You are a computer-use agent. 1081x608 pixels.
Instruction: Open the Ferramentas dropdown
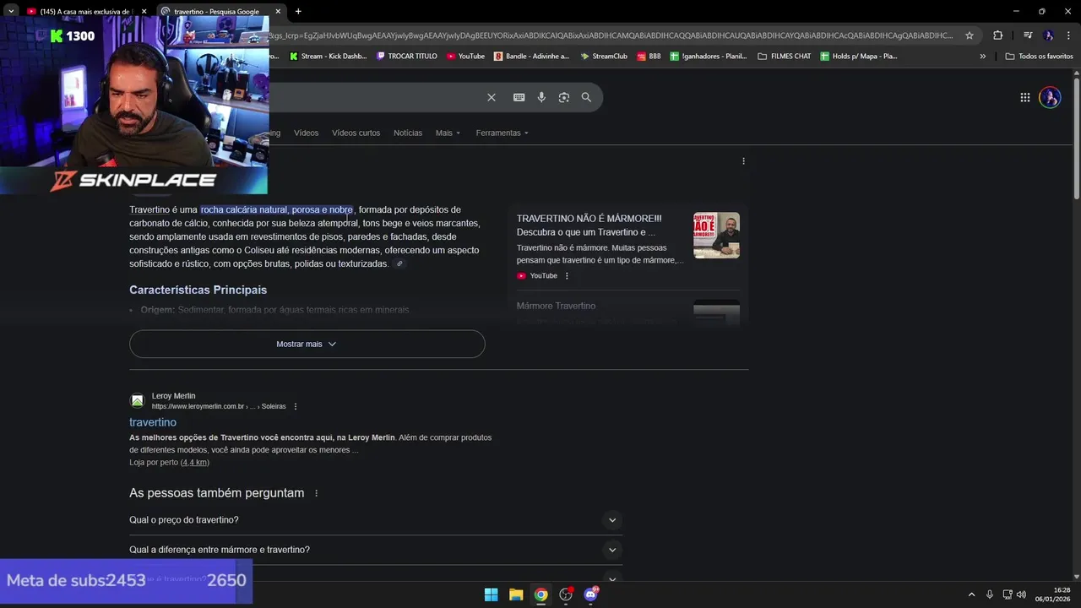[502, 133]
